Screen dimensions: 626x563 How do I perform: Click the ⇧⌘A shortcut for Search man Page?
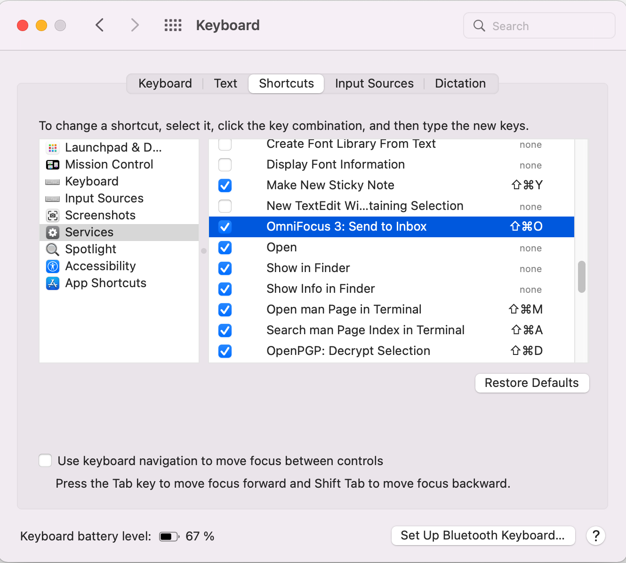pyautogui.click(x=527, y=330)
